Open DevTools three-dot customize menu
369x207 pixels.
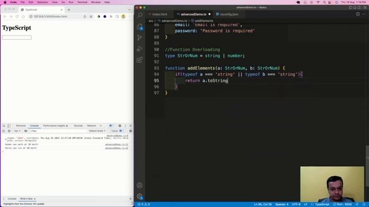pos(125,126)
